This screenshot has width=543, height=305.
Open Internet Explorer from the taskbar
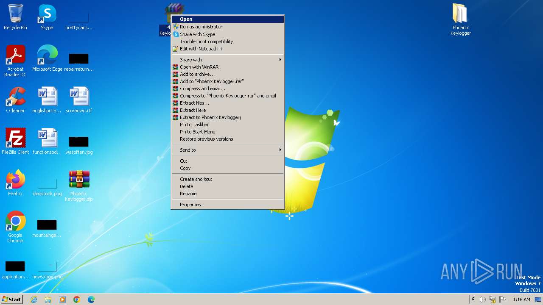34,299
